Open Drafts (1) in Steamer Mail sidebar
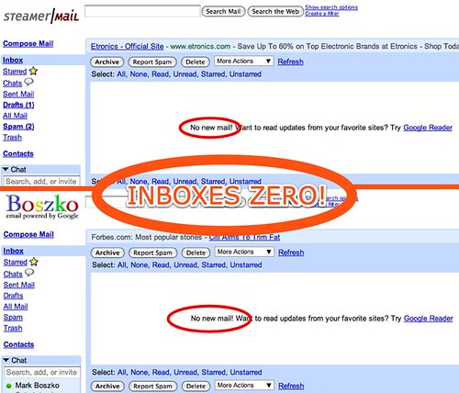459x393 pixels. click(18, 105)
